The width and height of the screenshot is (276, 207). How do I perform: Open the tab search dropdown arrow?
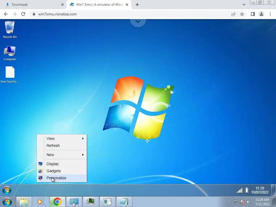click(244, 5)
